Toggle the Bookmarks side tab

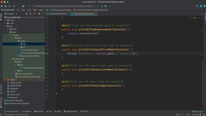click(1, 102)
